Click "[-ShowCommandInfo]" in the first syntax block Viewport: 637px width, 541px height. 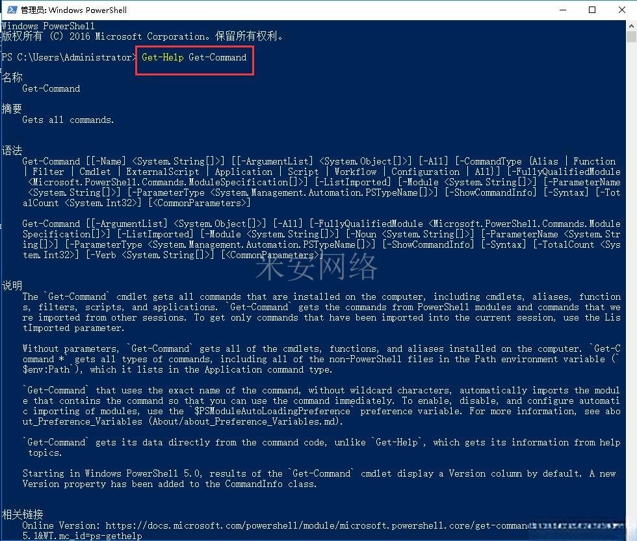(x=490, y=192)
